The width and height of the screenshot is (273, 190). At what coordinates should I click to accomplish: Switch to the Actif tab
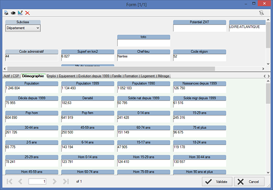pyautogui.click(x=7, y=76)
